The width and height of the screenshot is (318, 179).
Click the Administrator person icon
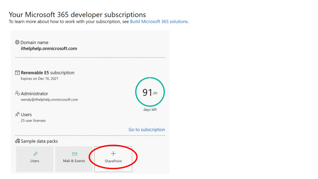click(18, 93)
